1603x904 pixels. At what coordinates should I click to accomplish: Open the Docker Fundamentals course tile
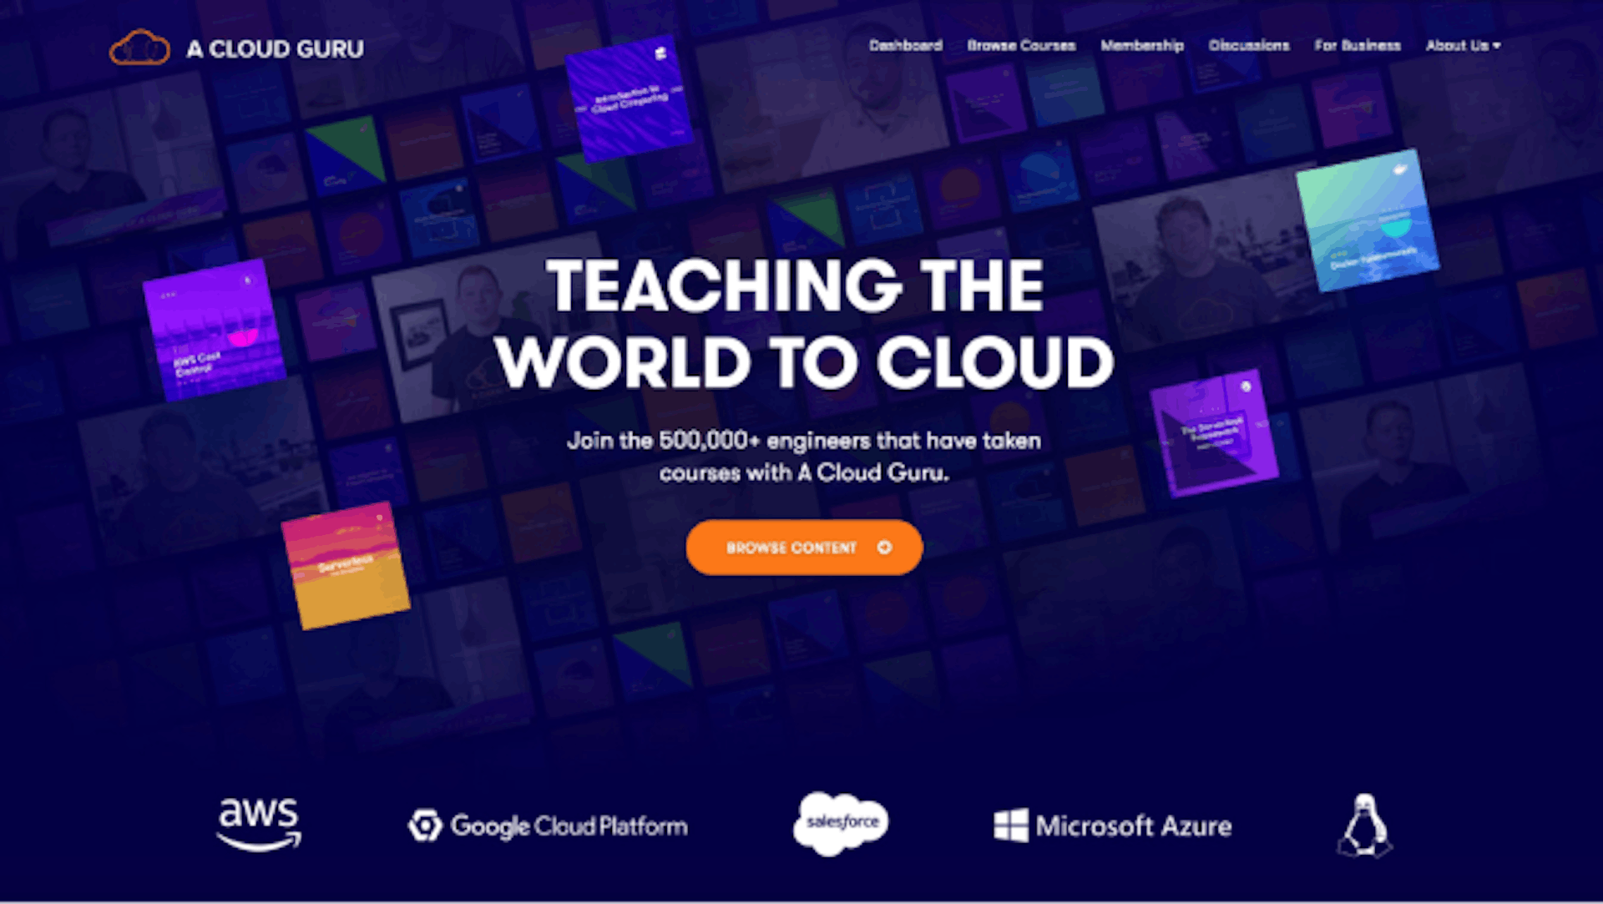1368,220
